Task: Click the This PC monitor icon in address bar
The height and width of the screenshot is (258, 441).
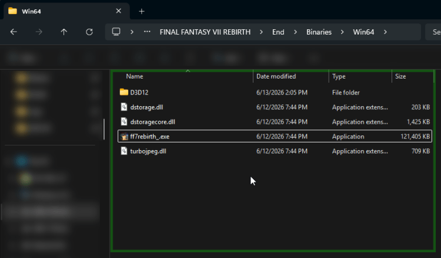Action: pyautogui.click(x=116, y=32)
